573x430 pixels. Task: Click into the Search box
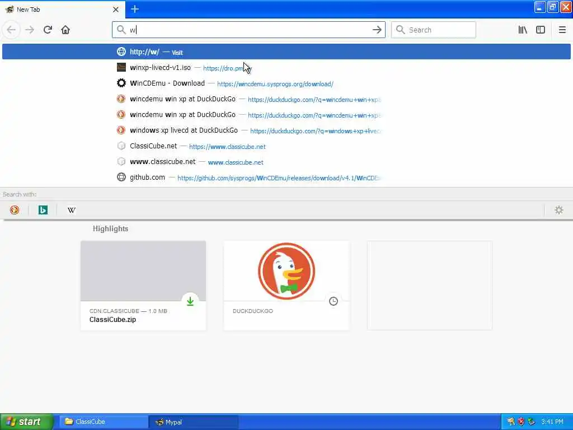(x=434, y=30)
